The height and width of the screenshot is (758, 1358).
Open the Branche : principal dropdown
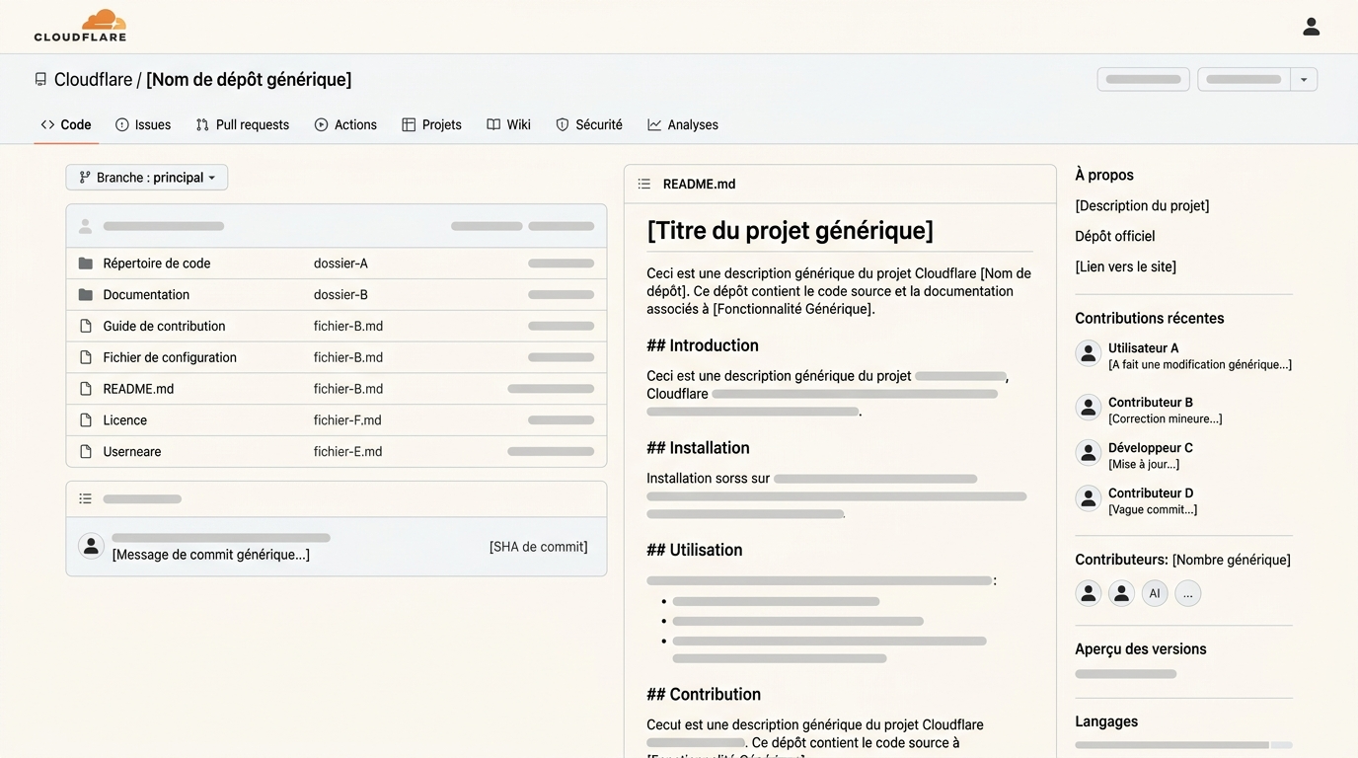tap(147, 178)
